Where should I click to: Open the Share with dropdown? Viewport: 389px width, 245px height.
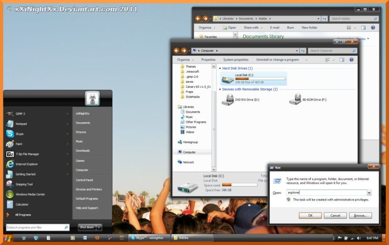(253, 28)
